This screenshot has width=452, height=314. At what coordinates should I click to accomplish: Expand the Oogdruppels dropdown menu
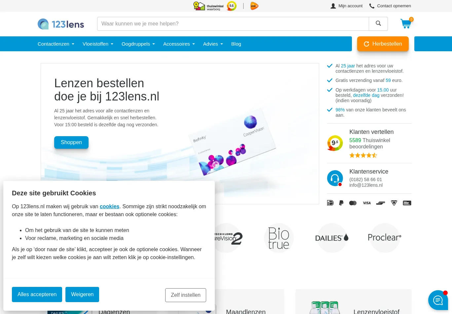pyautogui.click(x=138, y=44)
